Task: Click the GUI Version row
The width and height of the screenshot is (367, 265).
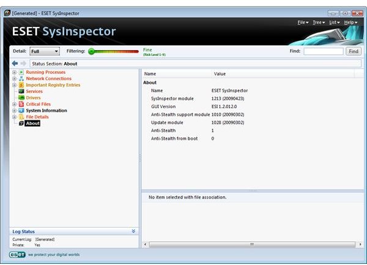Action: coord(252,107)
